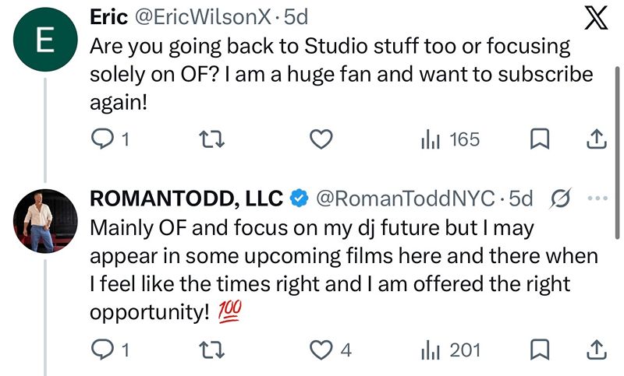View analytics showing 201 views
Image resolution: width=624 pixels, height=376 pixels.
point(450,350)
